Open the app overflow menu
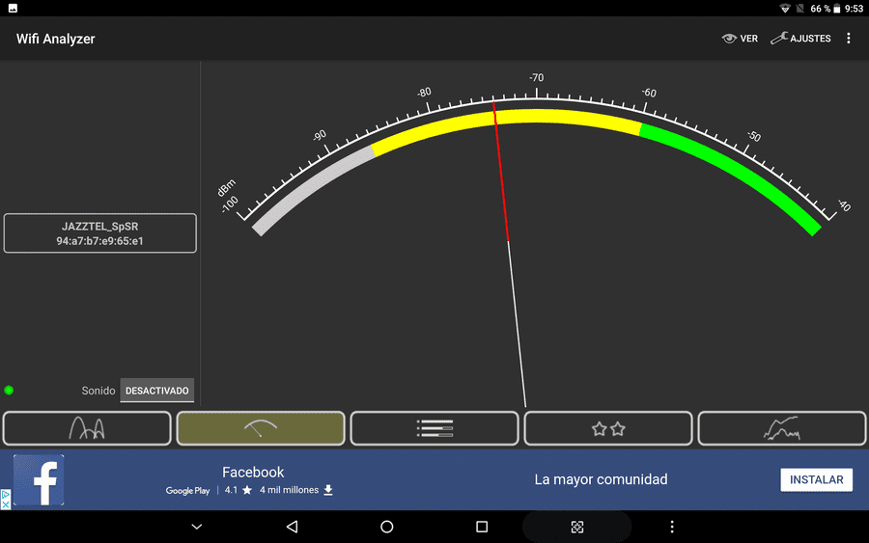 tap(849, 39)
